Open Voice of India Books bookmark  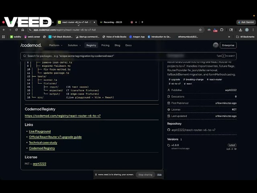point(114,37)
